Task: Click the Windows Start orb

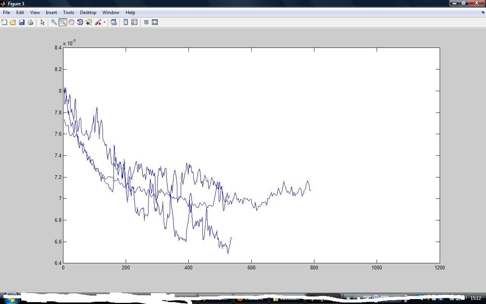Action: coord(11,298)
